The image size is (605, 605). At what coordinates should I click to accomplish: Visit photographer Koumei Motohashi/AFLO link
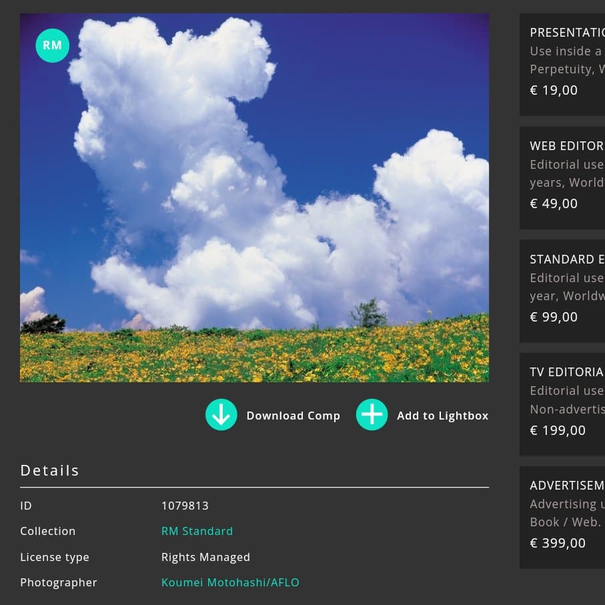pyautogui.click(x=230, y=582)
